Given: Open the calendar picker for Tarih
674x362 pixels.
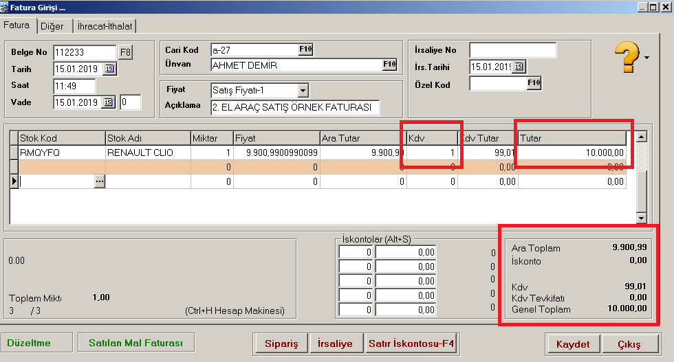Looking at the screenshot, I should (109, 69).
